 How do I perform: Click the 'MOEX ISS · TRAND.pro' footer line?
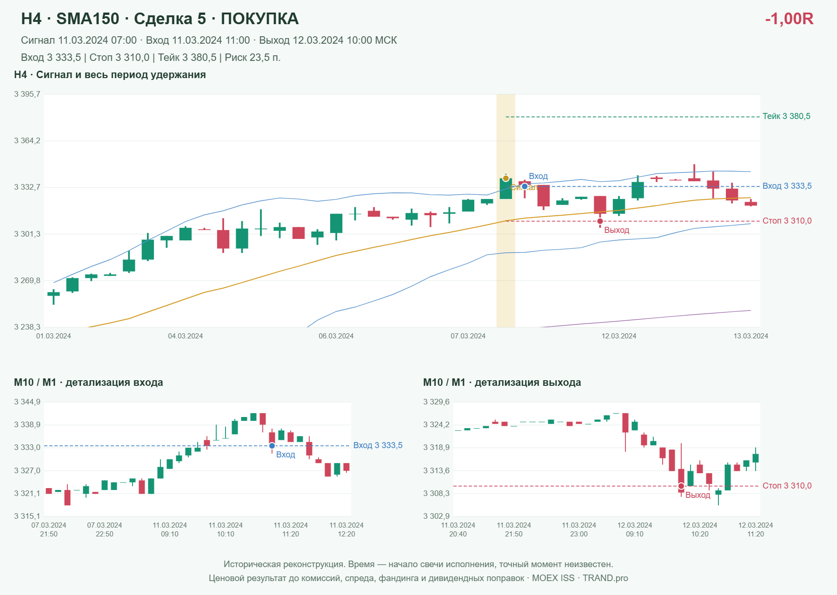click(418, 578)
